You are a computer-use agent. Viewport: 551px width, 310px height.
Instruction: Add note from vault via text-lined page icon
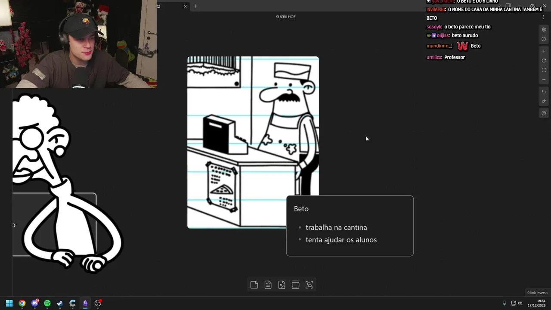point(268,285)
